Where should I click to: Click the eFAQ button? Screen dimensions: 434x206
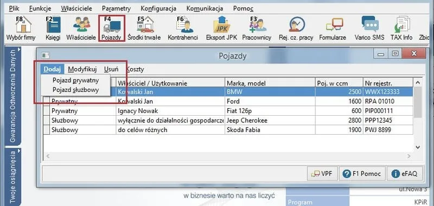(405, 174)
